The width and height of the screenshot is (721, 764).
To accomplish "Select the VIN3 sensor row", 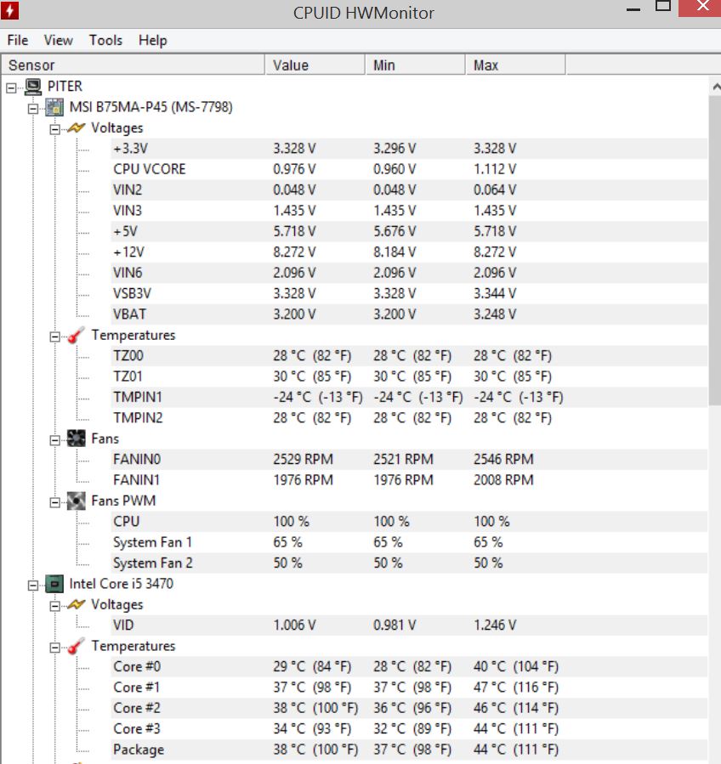I will (x=408, y=211).
